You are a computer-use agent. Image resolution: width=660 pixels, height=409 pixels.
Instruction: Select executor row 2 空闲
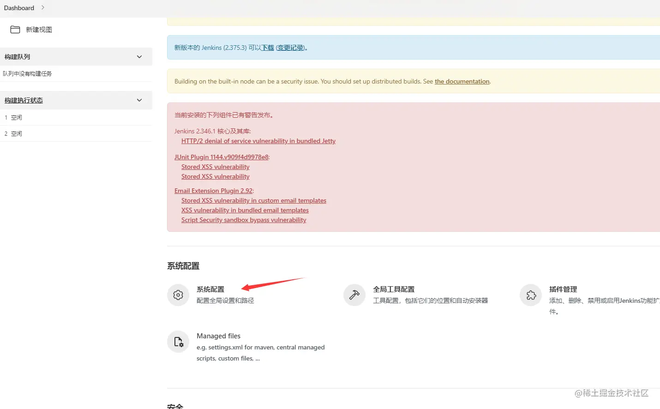76,133
